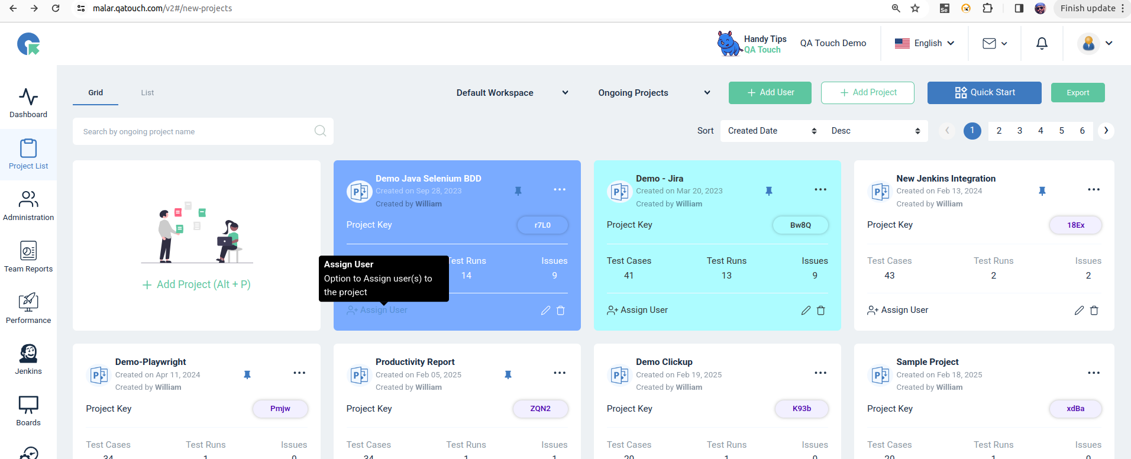Screen dimensions: 1131x459
Task: Unpin the Productivity Report project
Action: [508, 375]
